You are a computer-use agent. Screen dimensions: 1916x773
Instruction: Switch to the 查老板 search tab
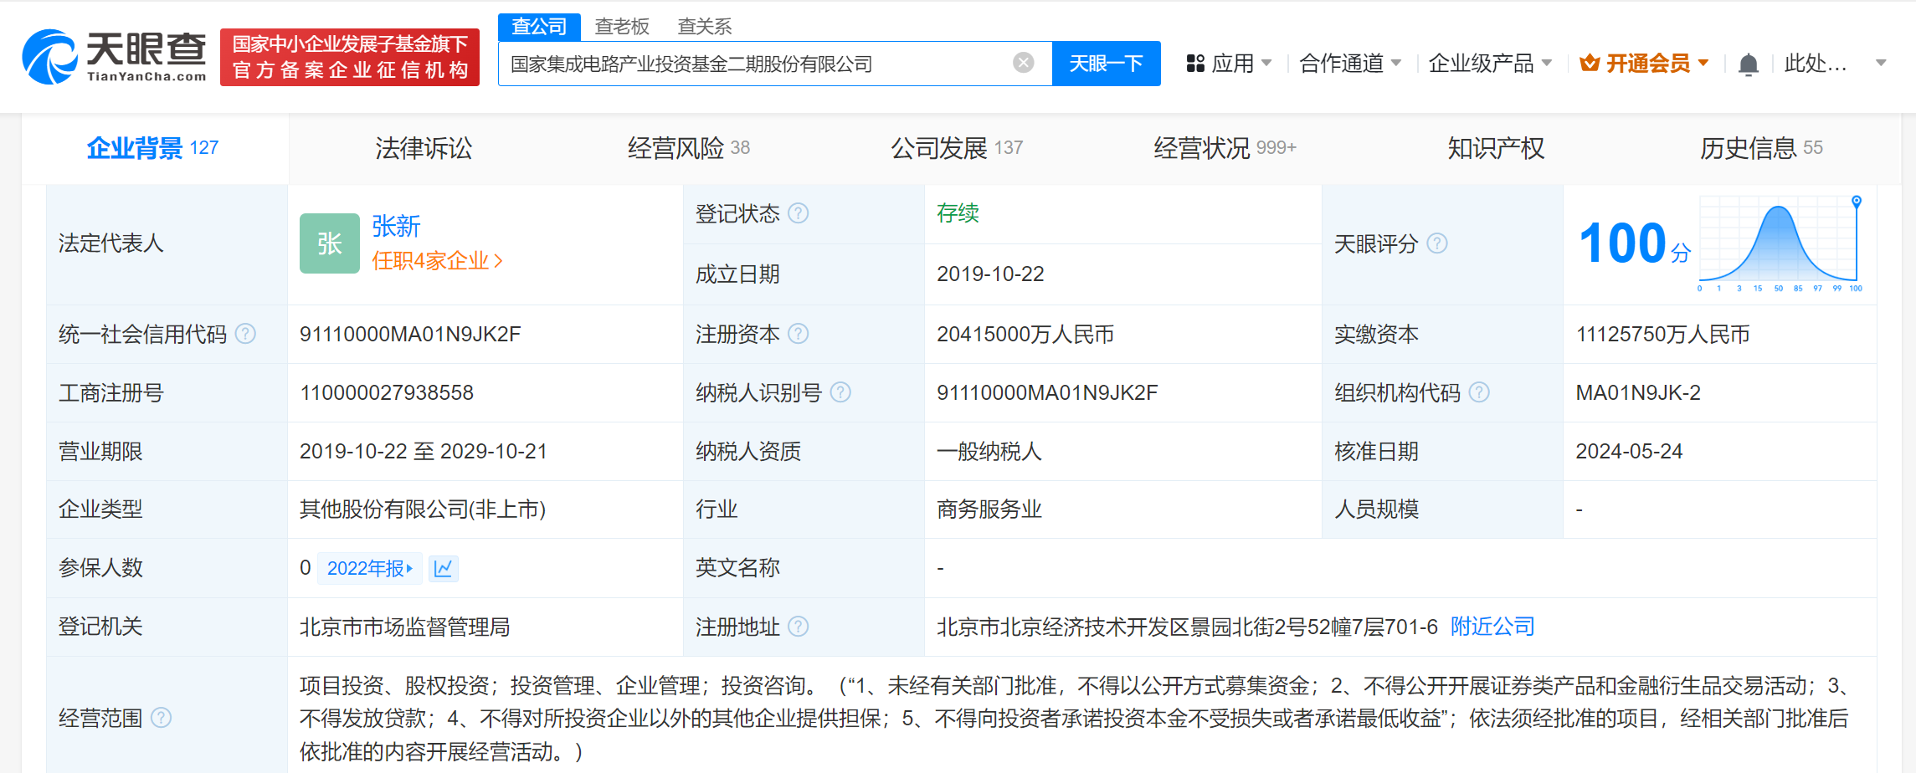[x=621, y=27]
